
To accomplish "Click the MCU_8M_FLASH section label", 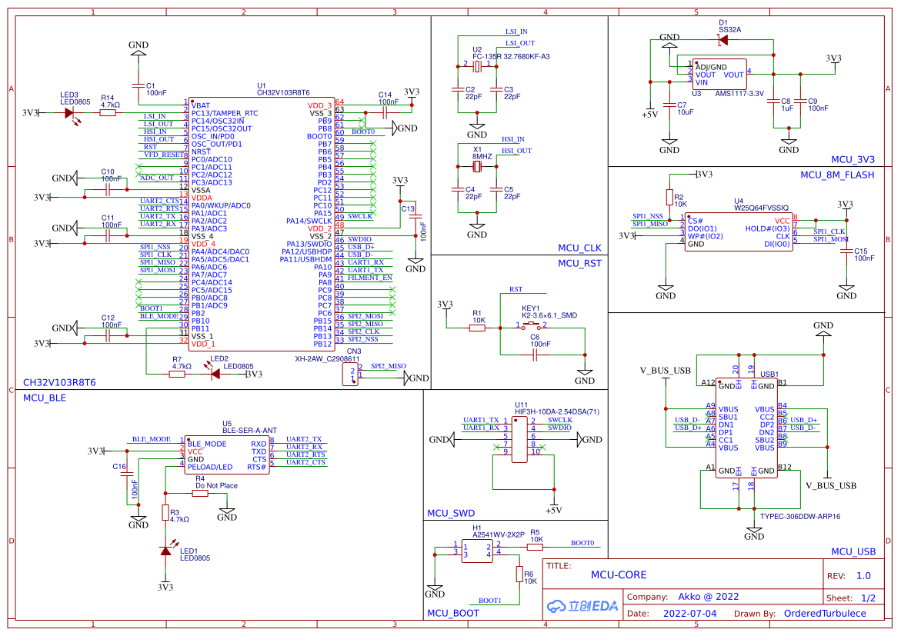I will [837, 175].
